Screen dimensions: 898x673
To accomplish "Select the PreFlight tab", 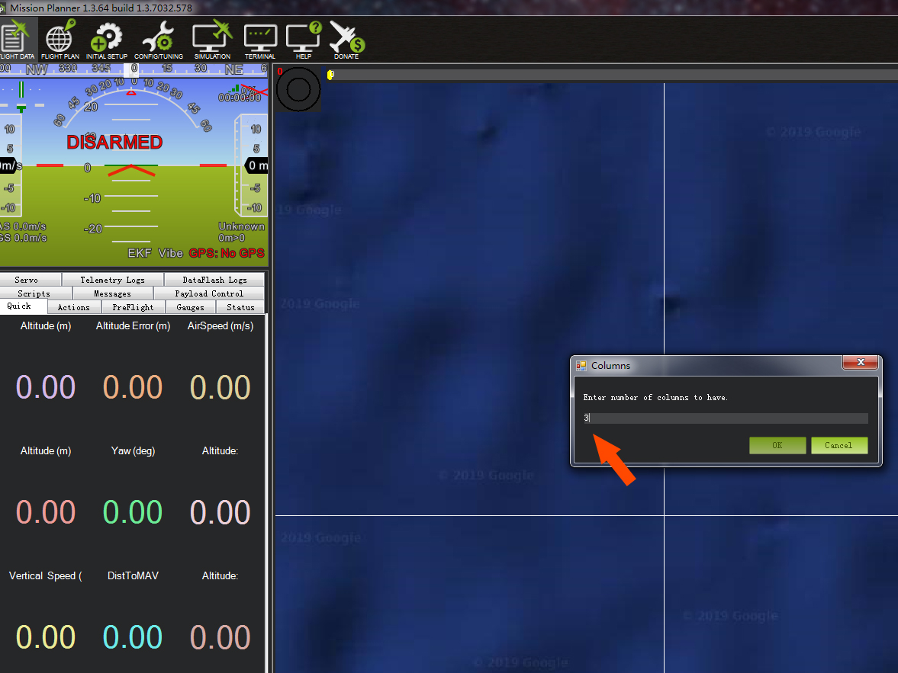I will click(x=134, y=306).
